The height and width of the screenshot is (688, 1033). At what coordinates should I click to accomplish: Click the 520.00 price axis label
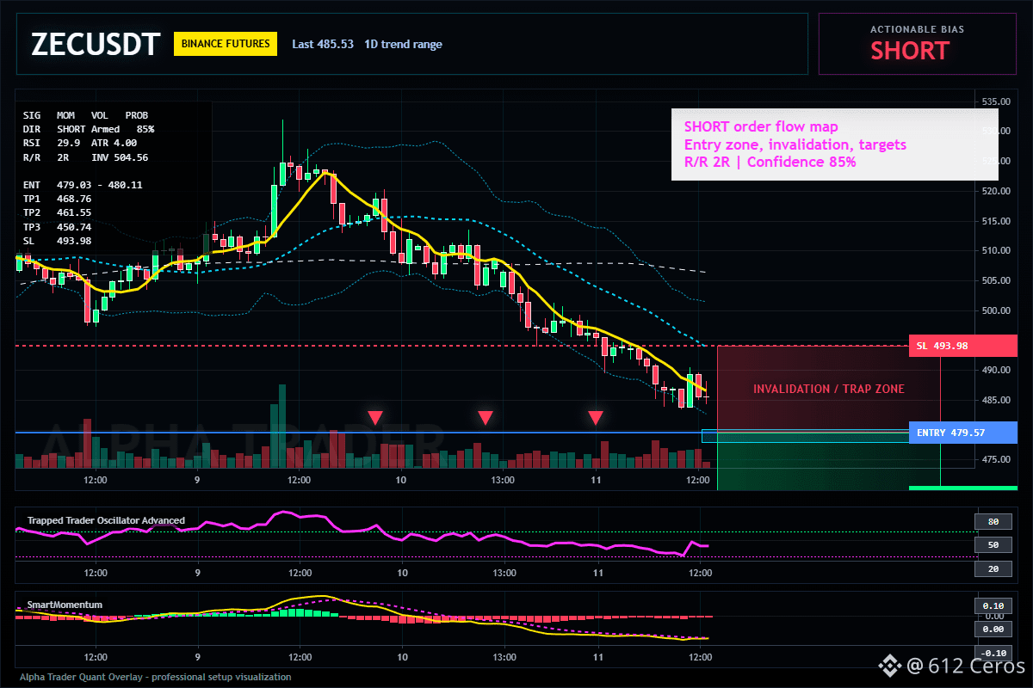(995, 191)
